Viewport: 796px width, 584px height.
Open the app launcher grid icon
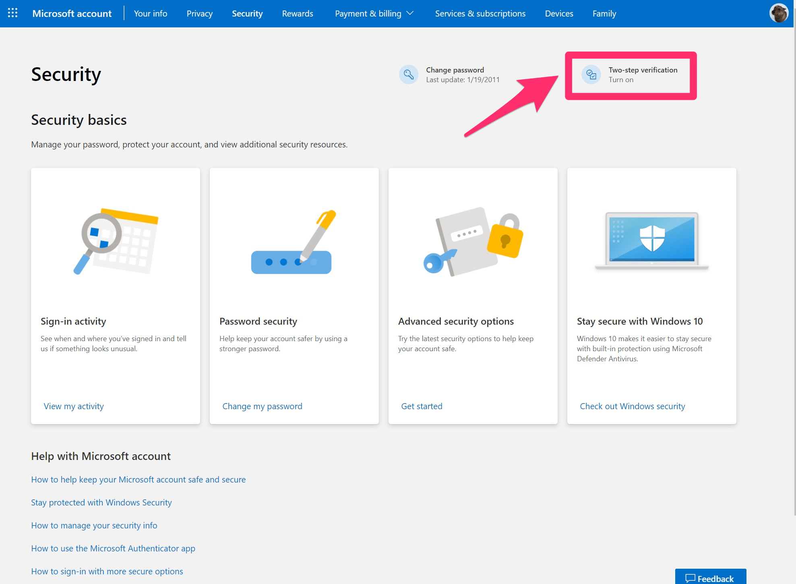[13, 13]
